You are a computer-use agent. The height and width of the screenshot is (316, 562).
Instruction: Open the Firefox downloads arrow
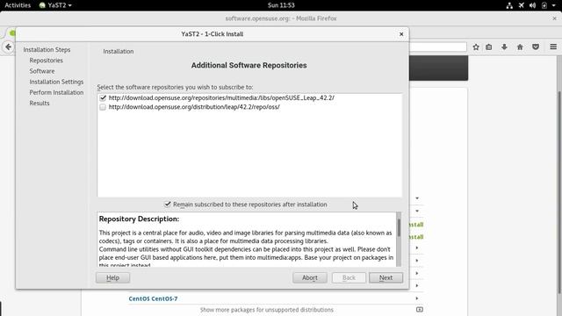(504, 47)
